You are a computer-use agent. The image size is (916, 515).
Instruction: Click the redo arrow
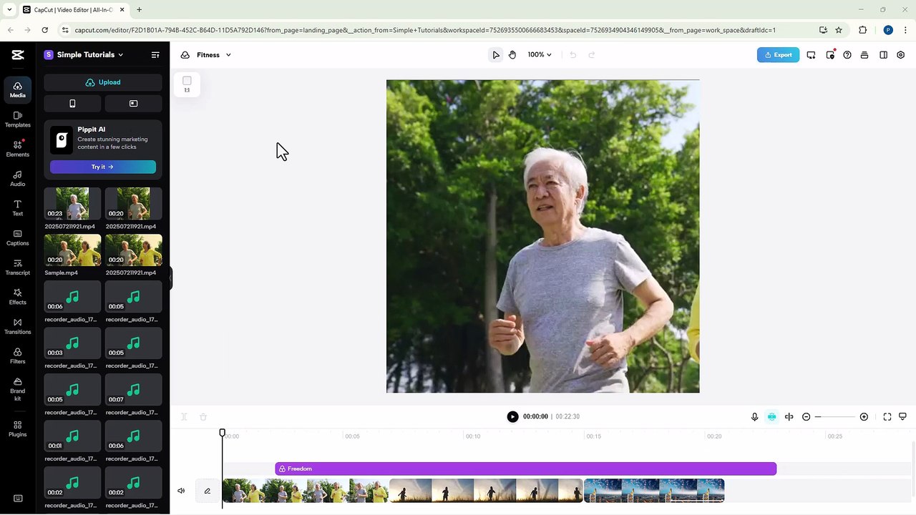pyautogui.click(x=591, y=54)
